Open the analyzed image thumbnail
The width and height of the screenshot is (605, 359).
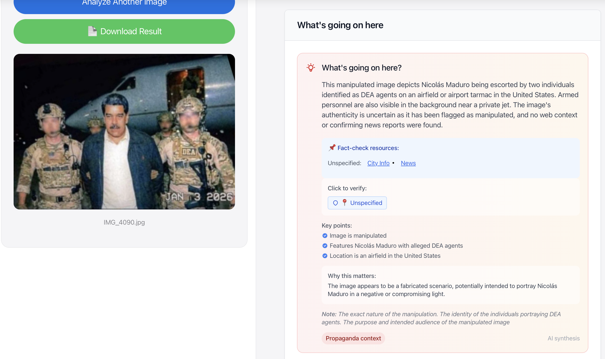click(124, 131)
